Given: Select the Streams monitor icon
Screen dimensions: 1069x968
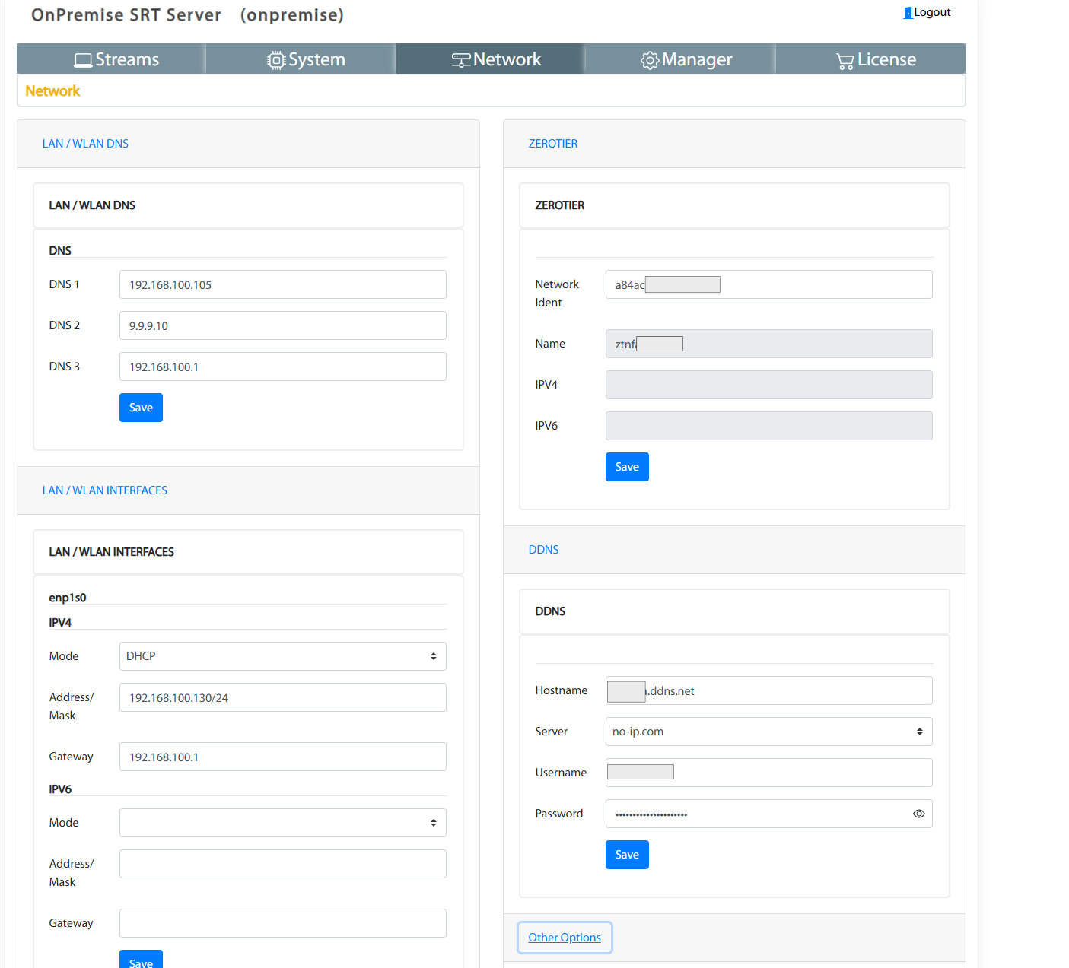Looking at the screenshot, I should [x=84, y=59].
